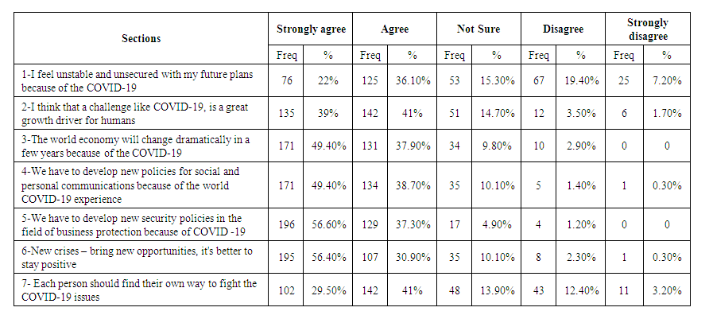This screenshot has width=709, height=319.
Task: Click the "Sections" column header
Action: [x=141, y=39]
